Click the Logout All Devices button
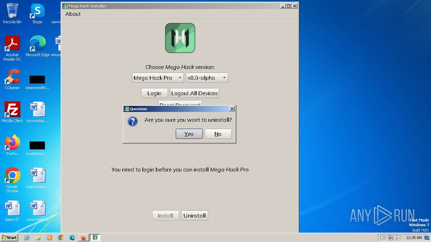The height and width of the screenshot is (242, 431). 195,93
